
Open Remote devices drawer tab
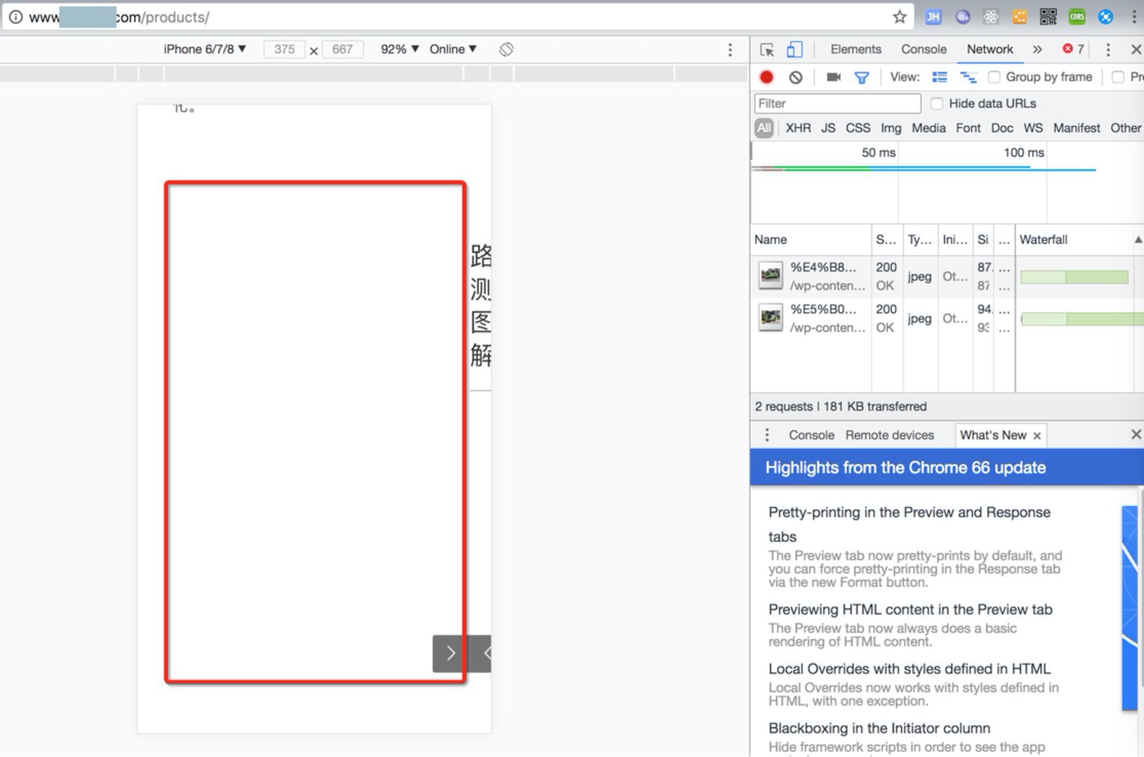point(889,435)
